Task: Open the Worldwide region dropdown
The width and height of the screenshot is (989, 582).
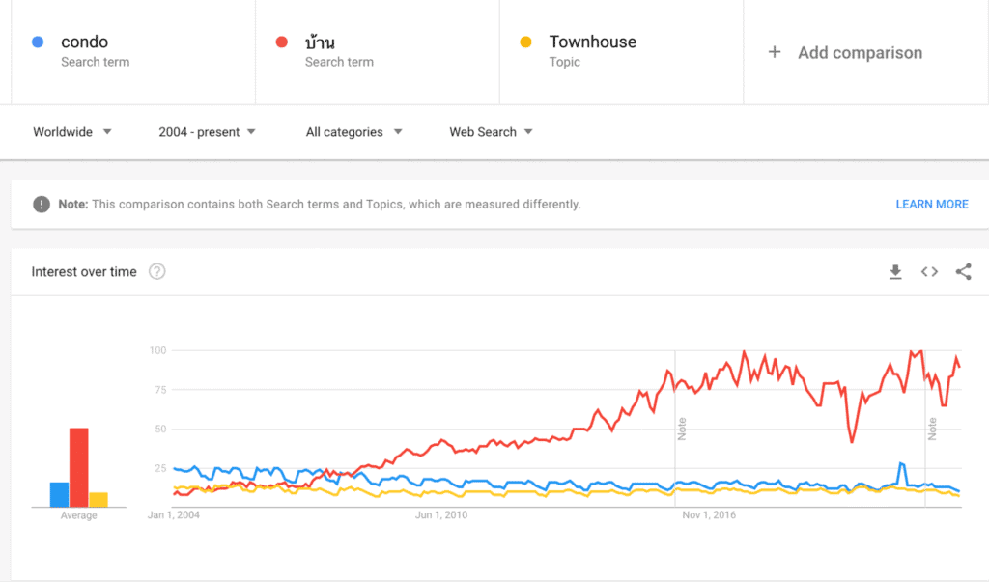Action: point(72,132)
